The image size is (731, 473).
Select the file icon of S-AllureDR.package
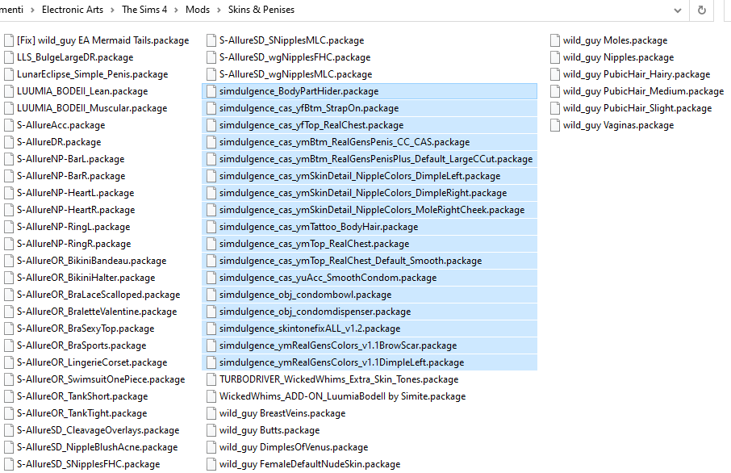[9, 142]
